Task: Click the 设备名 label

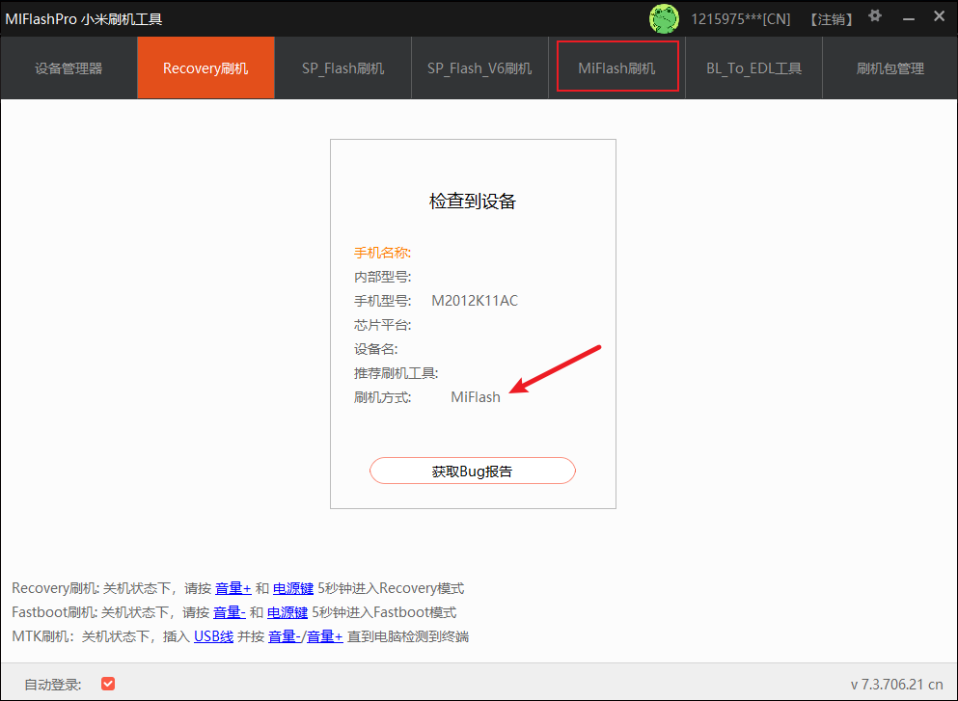Action: coord(375,349)
